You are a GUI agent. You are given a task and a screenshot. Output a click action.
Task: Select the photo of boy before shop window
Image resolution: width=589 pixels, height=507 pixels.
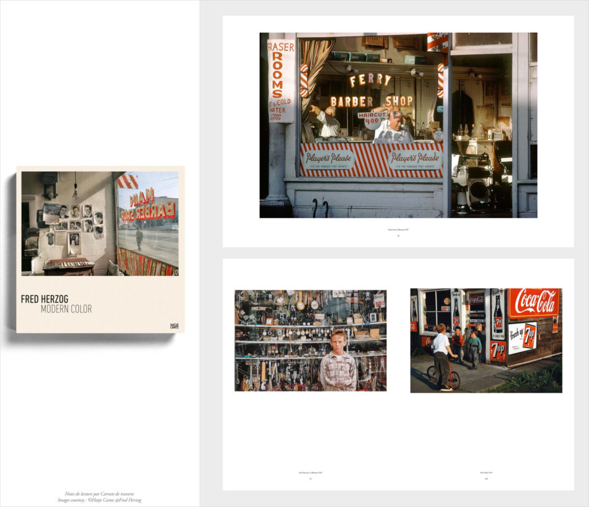tap(311, 340)
